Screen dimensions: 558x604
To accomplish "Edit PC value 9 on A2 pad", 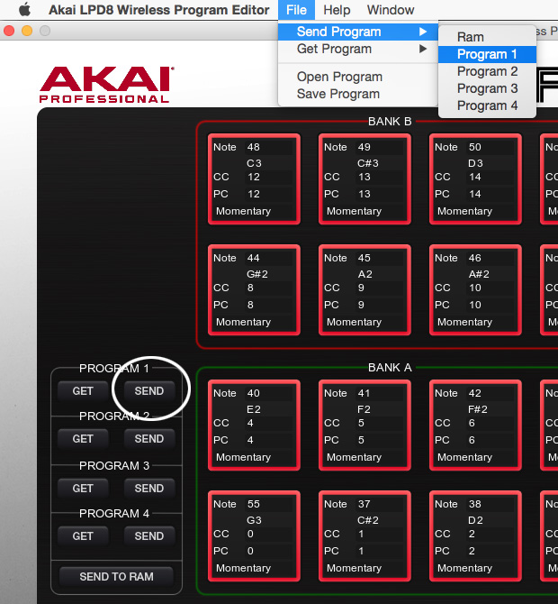I will [380, 305].
